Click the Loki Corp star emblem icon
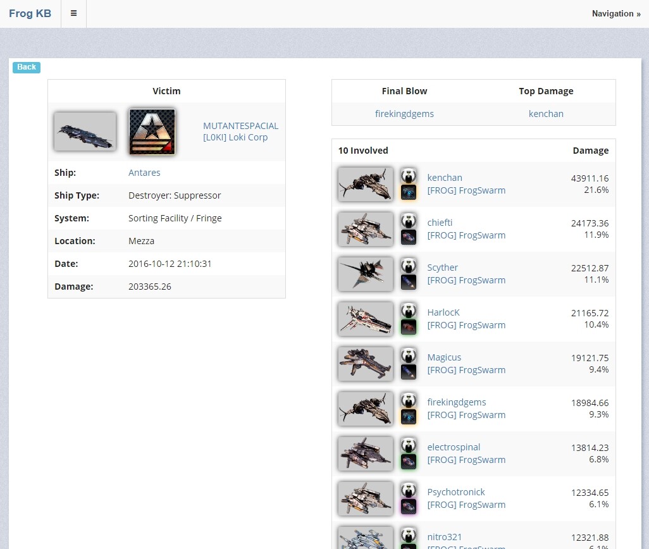The image size is (649, 549). point(152,132)
